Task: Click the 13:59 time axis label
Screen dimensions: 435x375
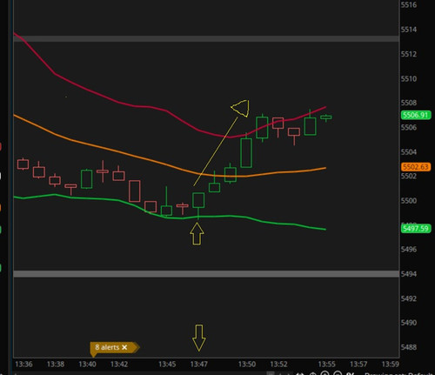Action: 391,364
